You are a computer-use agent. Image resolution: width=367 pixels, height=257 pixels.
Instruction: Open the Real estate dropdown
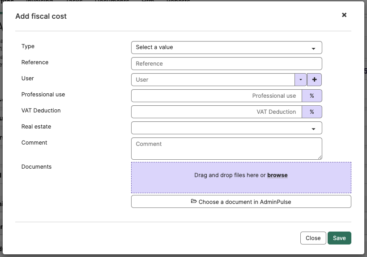(x=226, y=128)
